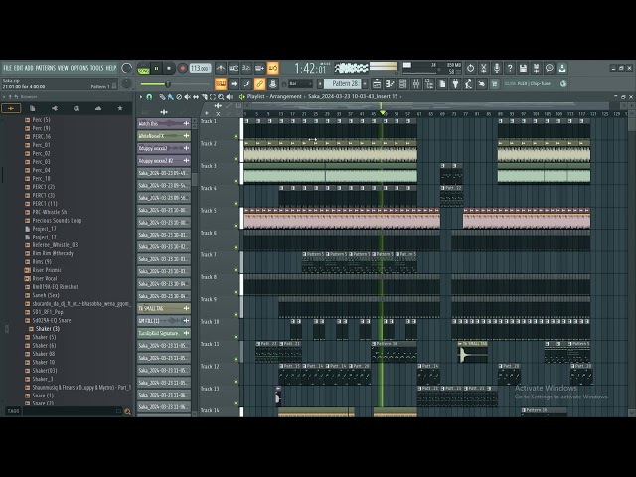
Task: Open the Piano roll icon
Action: 390,83
